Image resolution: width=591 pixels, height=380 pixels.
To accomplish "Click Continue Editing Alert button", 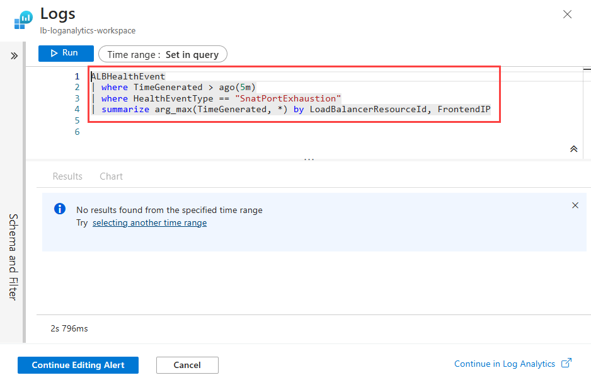I will [78, 365].
